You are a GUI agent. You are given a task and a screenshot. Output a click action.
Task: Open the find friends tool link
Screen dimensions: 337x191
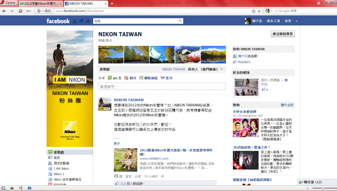[x=273, y=21]
